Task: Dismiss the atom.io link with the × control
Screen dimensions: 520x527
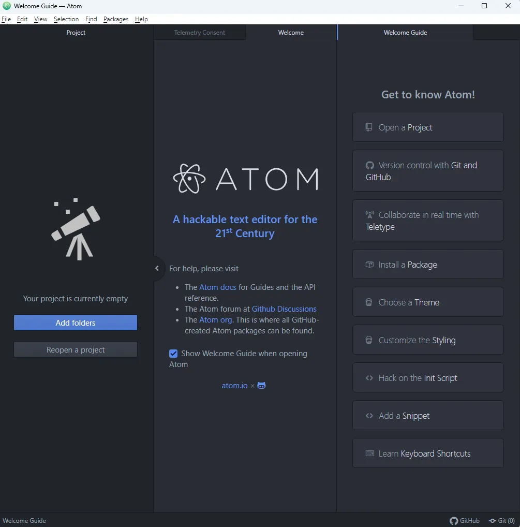Action: (252, 386)
